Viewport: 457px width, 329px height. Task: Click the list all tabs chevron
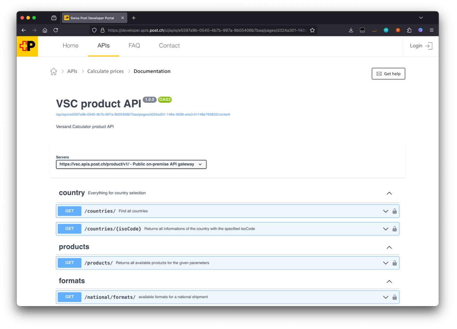coord(421,18)
